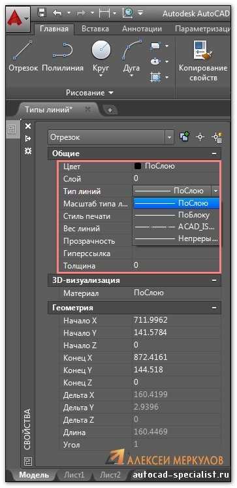237x488 pixels.
Task: Switch to the Аннотации ribbon tab
Action: coord(142,29)
